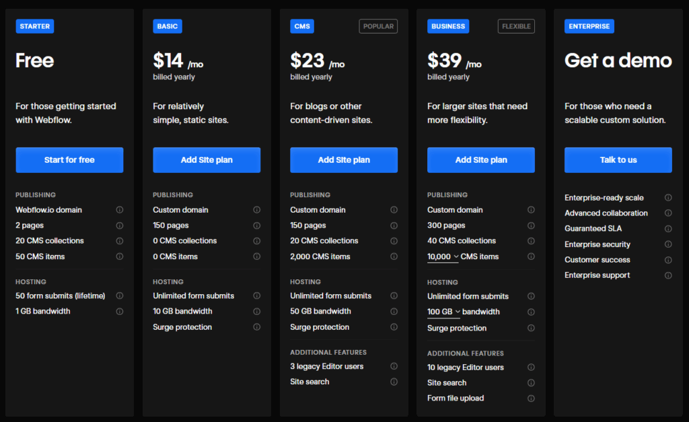Open info icon beside 1 GB bandwidth
689x422 pixels.
pos(120,311)
